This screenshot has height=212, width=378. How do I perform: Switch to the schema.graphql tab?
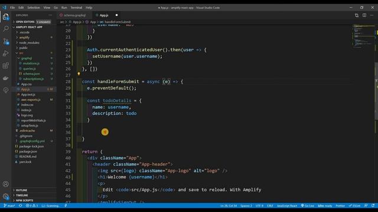pyautogui.click(x=74, y=15)
